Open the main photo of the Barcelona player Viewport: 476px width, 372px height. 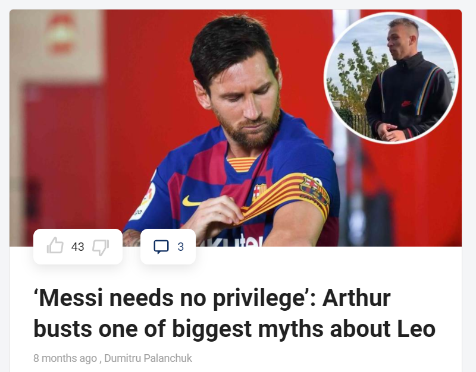pos(236,128)
